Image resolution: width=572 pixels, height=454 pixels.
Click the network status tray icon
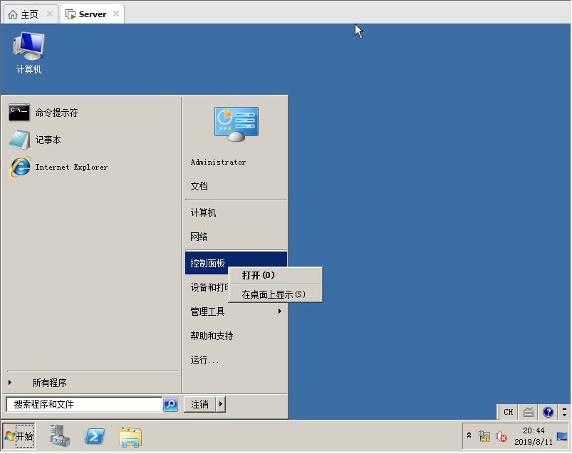(x=484, y=436)
